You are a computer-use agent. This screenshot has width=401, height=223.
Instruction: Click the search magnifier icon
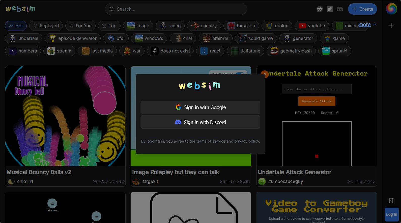pyautogui.click(x=111, y=9)
